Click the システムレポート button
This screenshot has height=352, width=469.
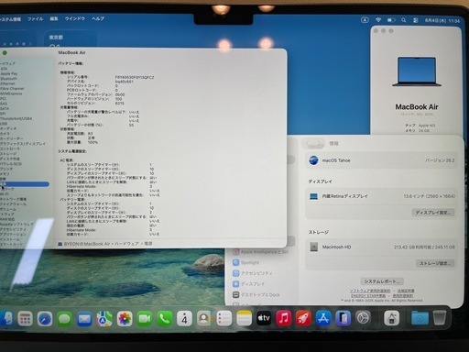[382, 281]
